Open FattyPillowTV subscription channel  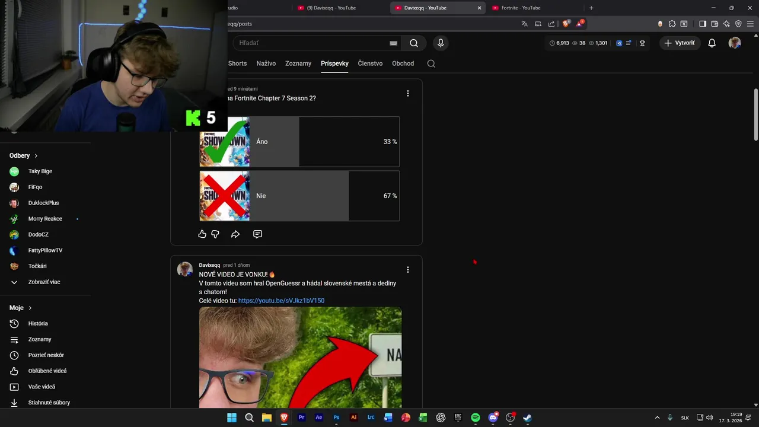tap(44, 250)
